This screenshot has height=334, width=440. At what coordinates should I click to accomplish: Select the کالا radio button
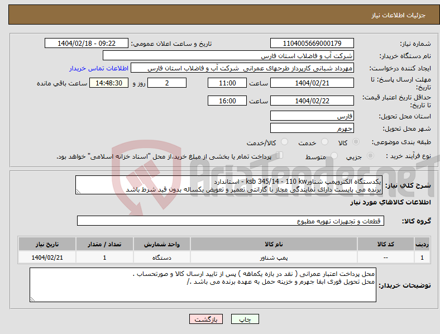[x=356, y=142]
